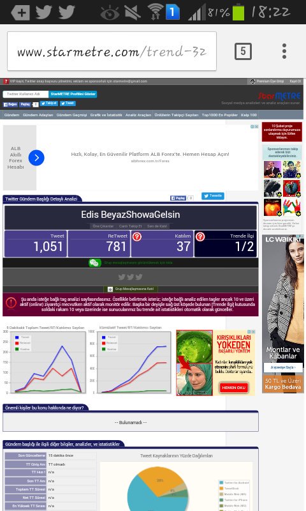Tap the second Twitter bird notification icon
The image size is (306, 511).
[x=67, y=12]
